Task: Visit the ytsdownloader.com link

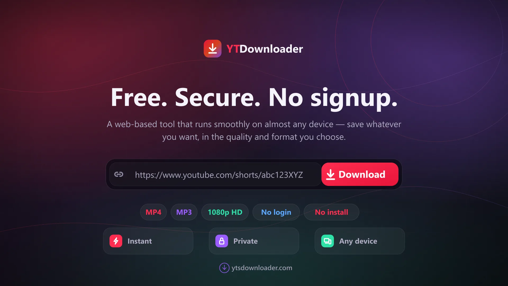Action: pos(262,268)
